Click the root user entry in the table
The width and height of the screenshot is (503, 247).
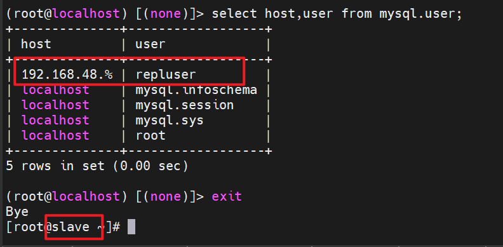pyautogui.click(x=150, y=136)
